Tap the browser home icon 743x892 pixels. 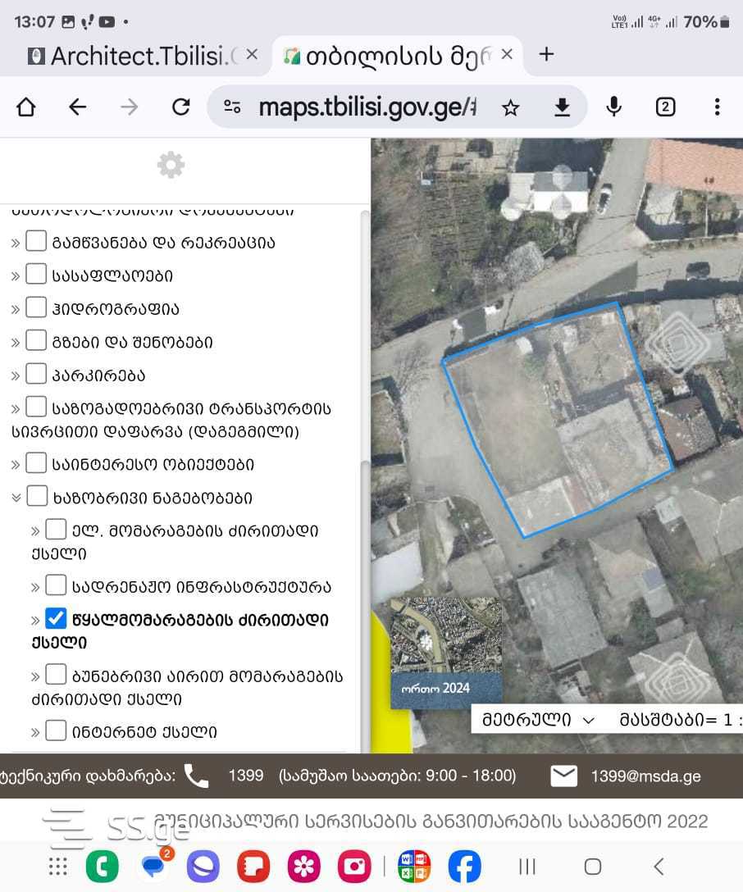(26, 107)
